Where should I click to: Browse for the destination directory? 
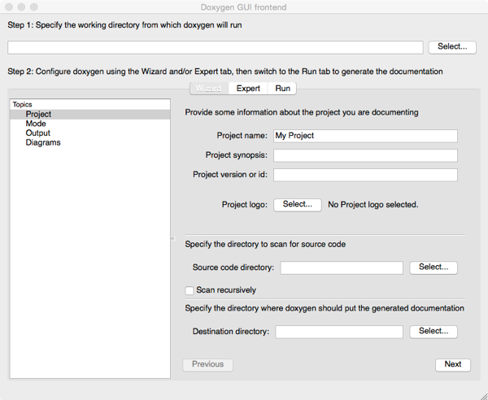(433, 332)
